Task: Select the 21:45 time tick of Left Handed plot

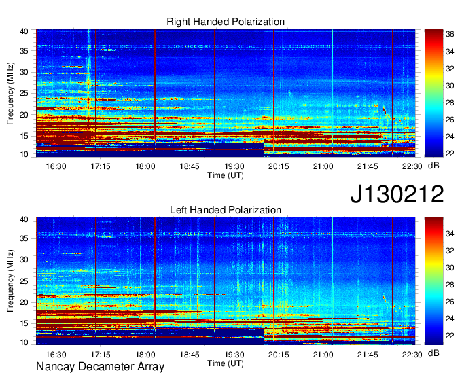Action: pyautogui.click(x=368, y=355)
